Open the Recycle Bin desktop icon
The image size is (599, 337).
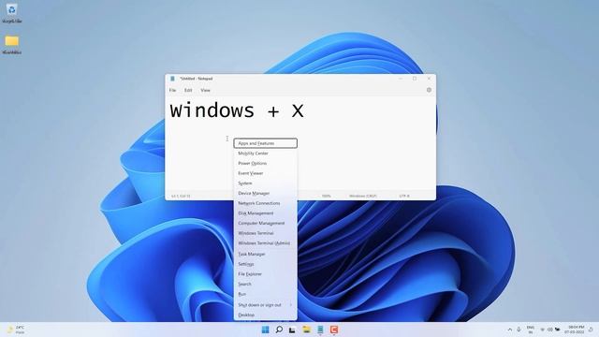click(x=12, y=12)
